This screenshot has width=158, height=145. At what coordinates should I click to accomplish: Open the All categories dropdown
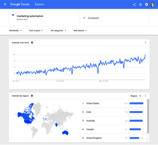click(58, 31)
